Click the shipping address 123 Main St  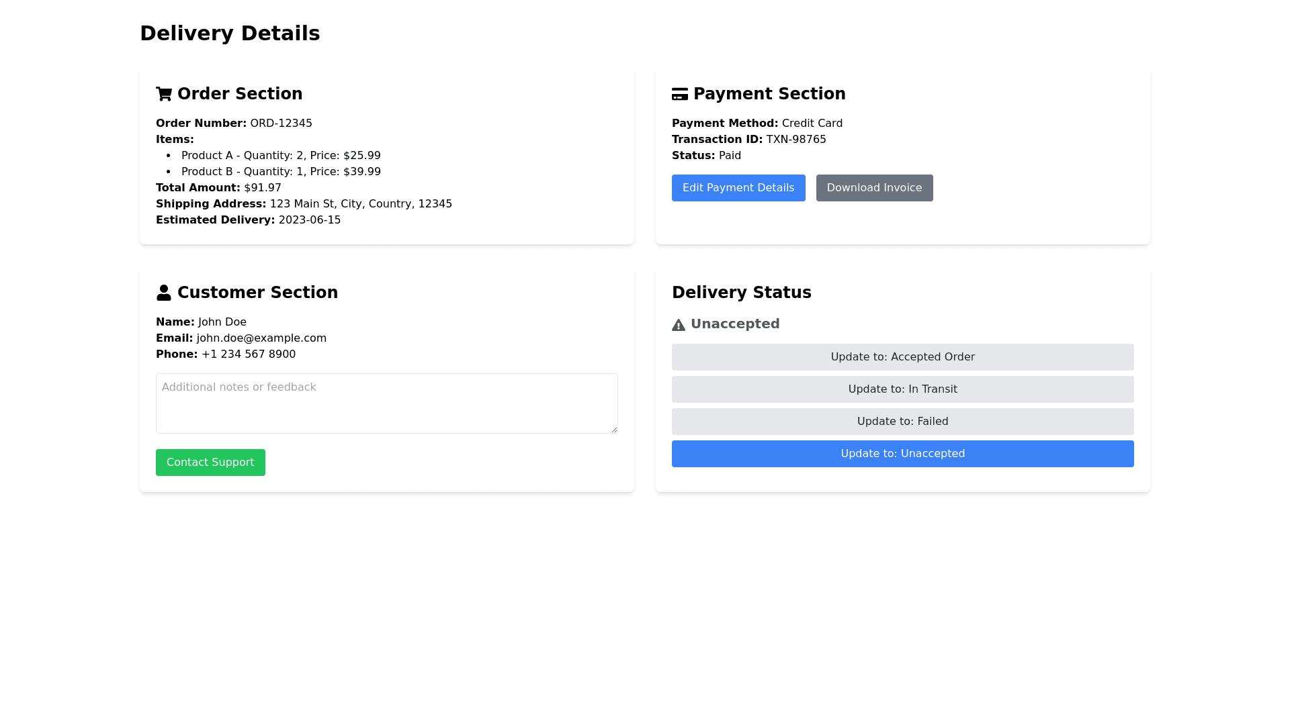point(361,204)
